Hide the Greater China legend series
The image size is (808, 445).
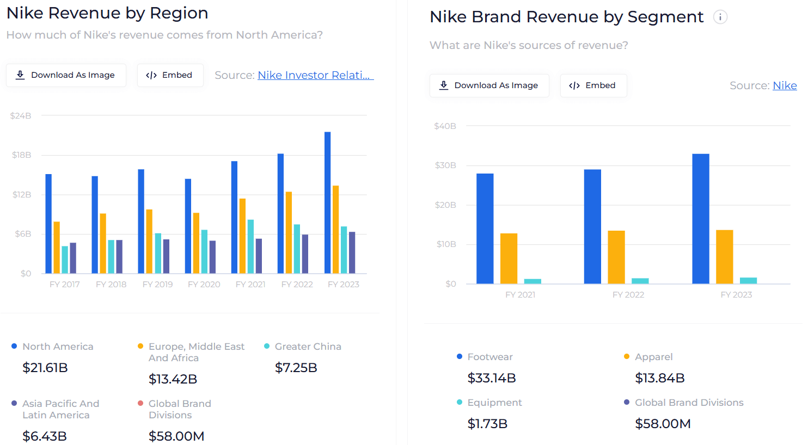point(308,347)
